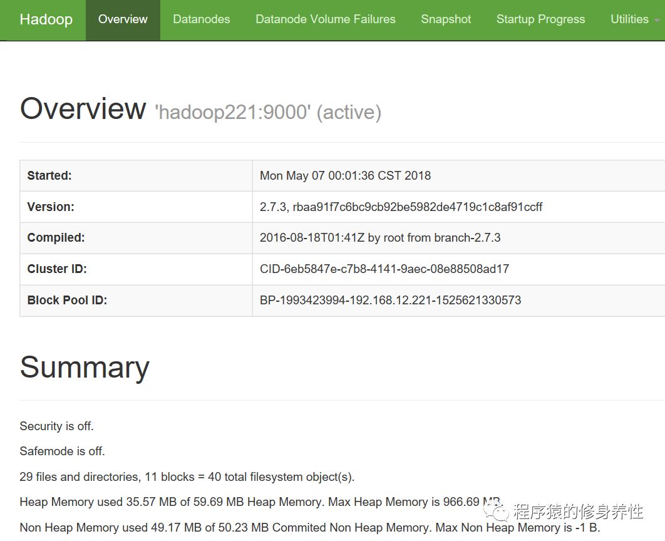This screenshot has width=665, height=541.
Task: View the Startup Progress tab
Action: pyautogui.click(x=540, y=19)
